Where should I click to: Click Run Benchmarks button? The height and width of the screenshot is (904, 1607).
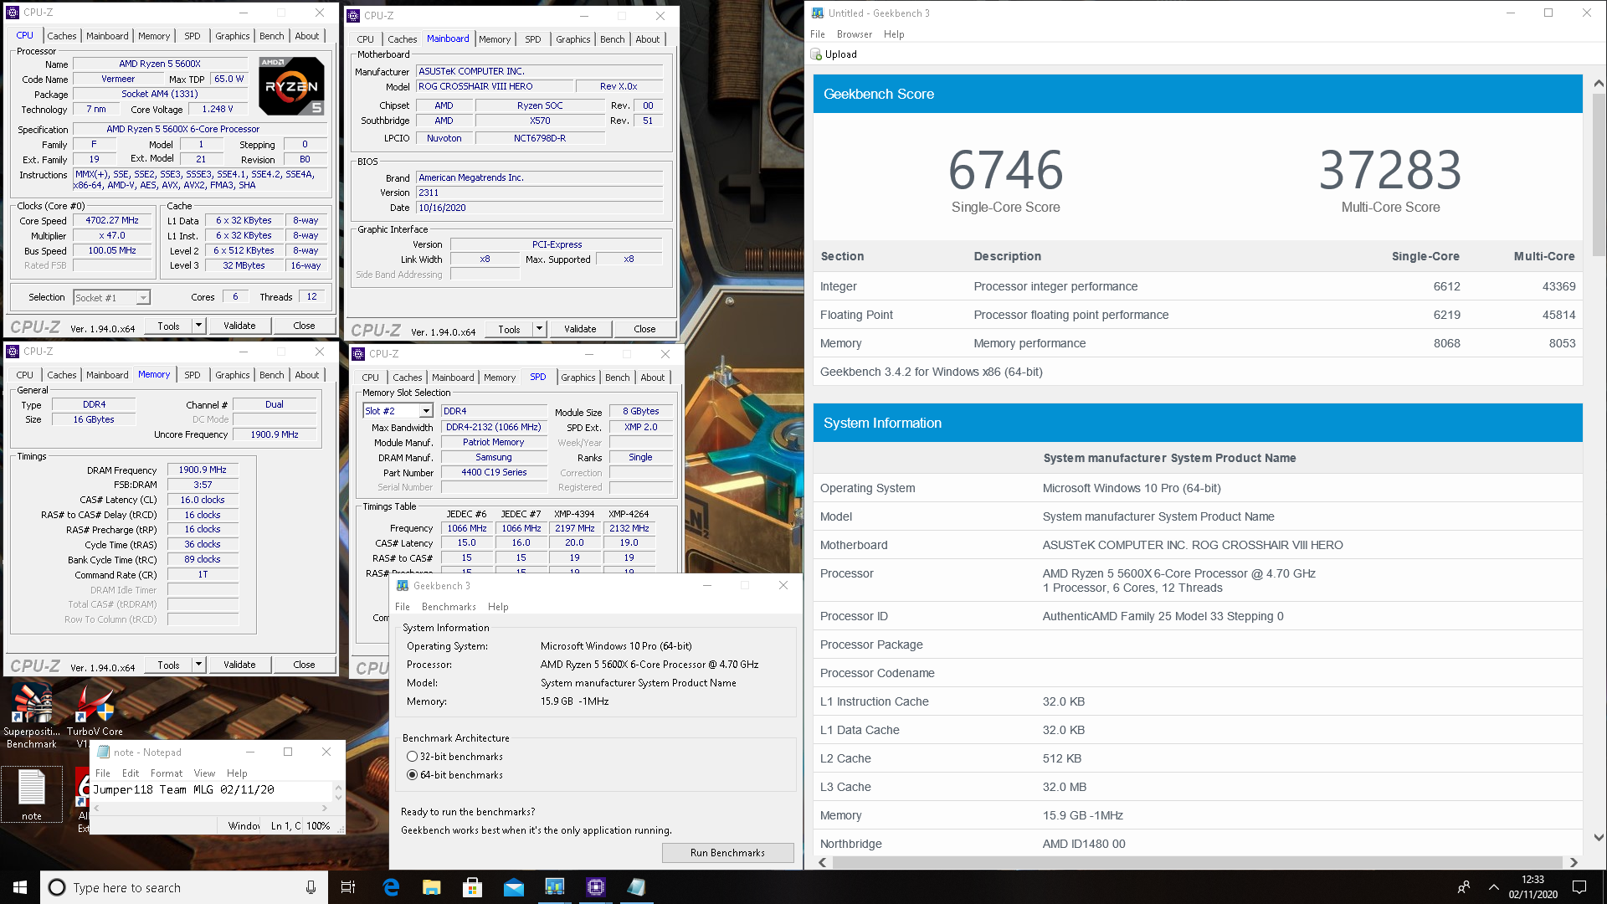(x=727, y=853)
